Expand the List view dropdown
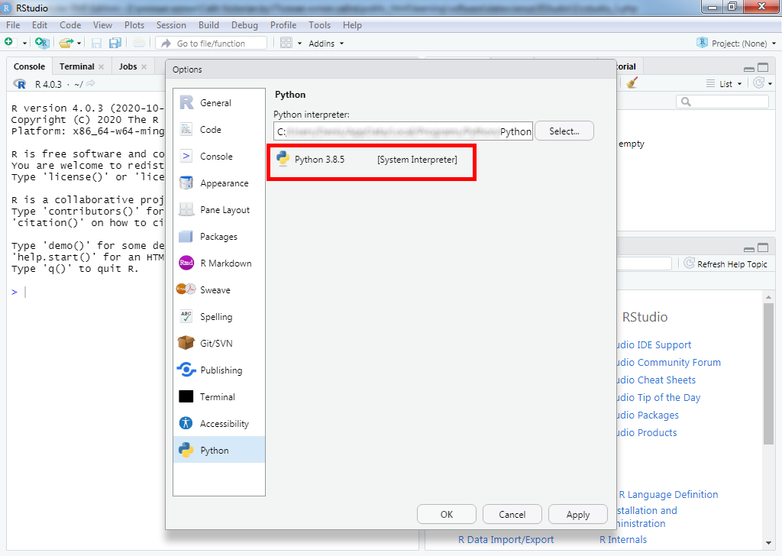 [x=725, y=84]
